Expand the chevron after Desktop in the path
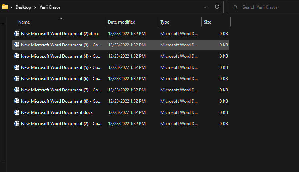This screenshot has height=172, width=299. click(35, 7)
